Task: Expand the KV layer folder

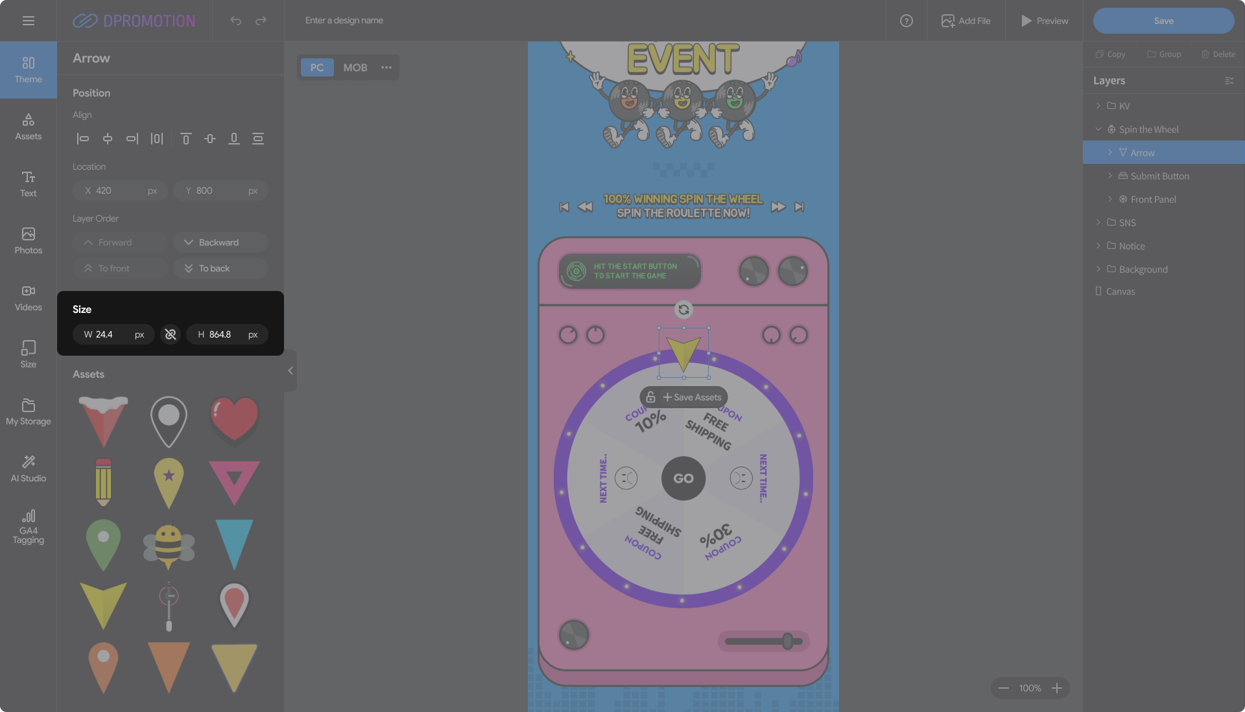Action: coord(1098,106)
